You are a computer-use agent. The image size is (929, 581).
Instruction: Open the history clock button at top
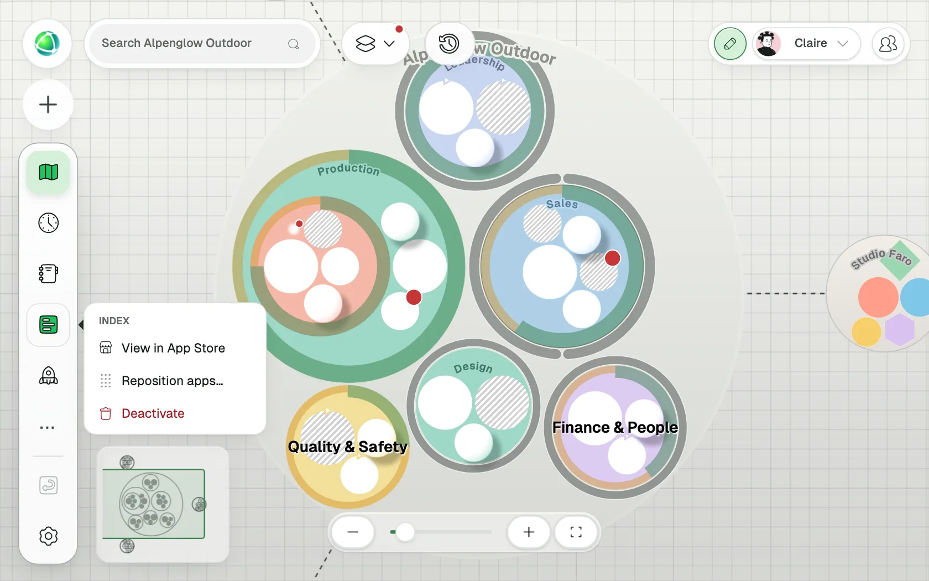[449, 43]
